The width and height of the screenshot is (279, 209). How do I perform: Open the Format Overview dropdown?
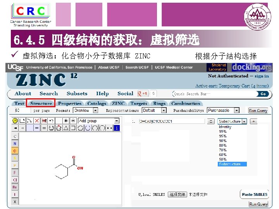tap(85, 110)
